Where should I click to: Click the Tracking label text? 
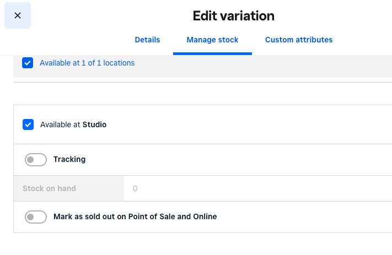[x=69, y=159]
